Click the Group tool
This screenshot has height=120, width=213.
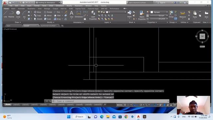click(x=171, y=14)
